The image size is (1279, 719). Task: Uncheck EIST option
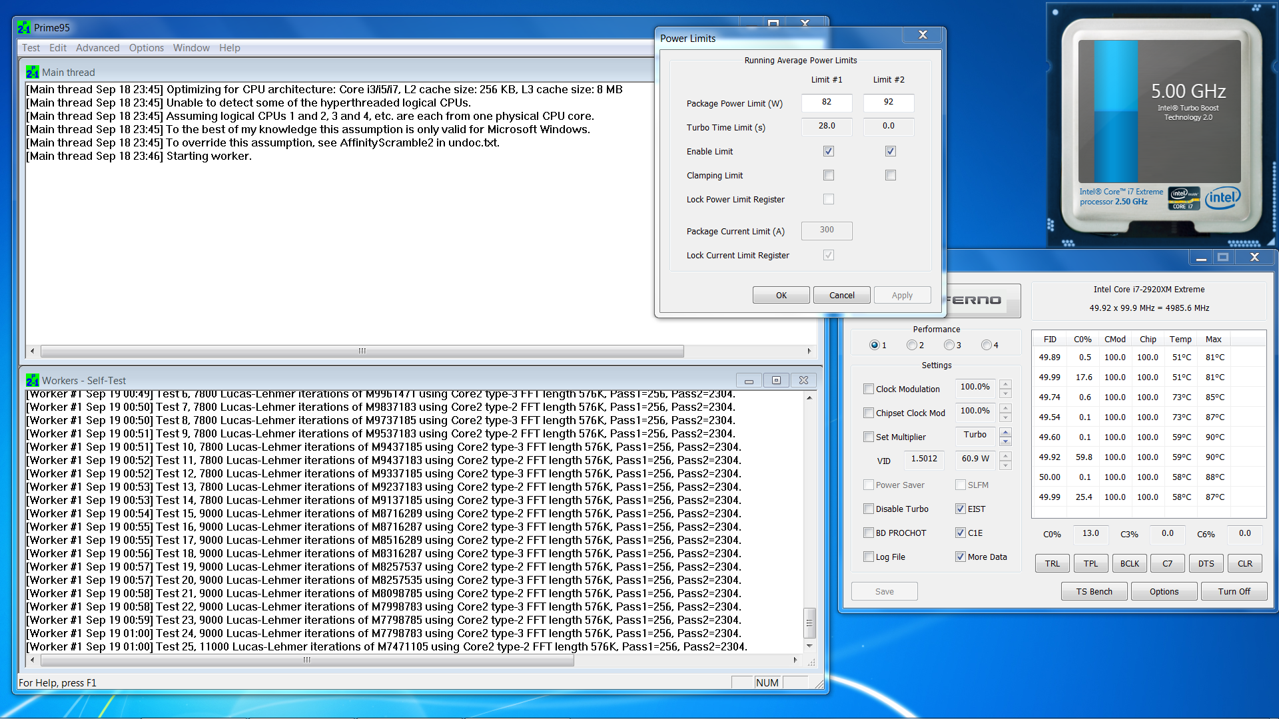click(961, 509)
